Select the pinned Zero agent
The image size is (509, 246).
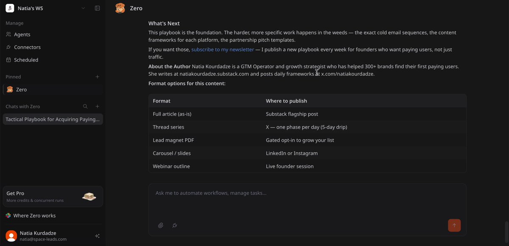(x=53, y=89)
